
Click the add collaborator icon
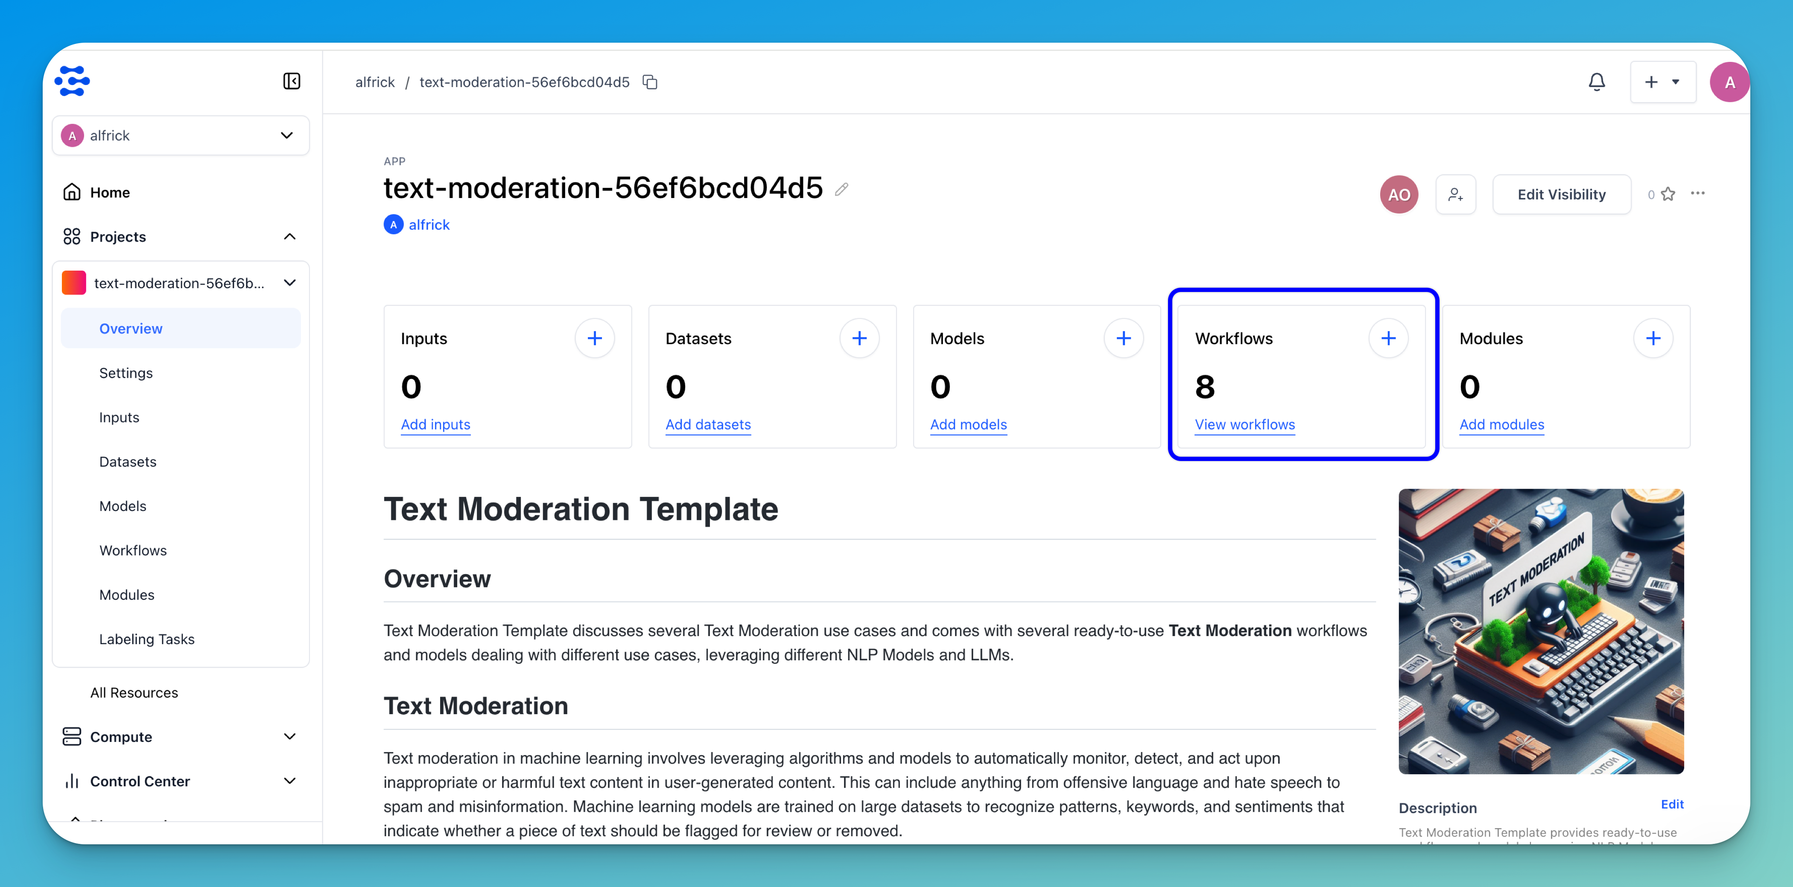(x=1455, y=195)
